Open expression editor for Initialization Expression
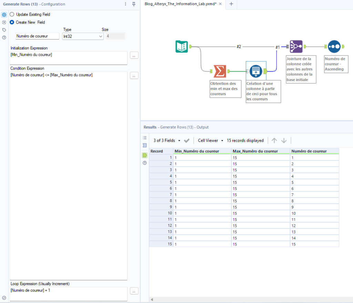 coord(134,55)
